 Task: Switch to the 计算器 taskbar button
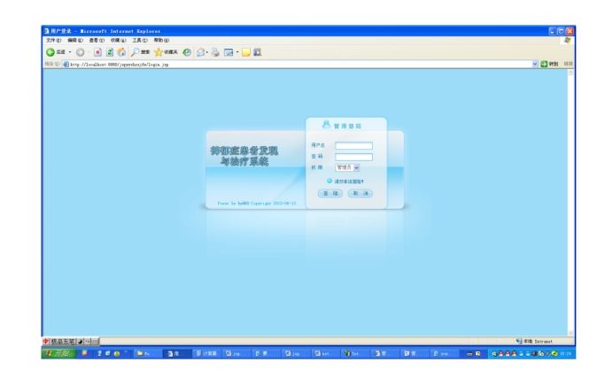206,353
